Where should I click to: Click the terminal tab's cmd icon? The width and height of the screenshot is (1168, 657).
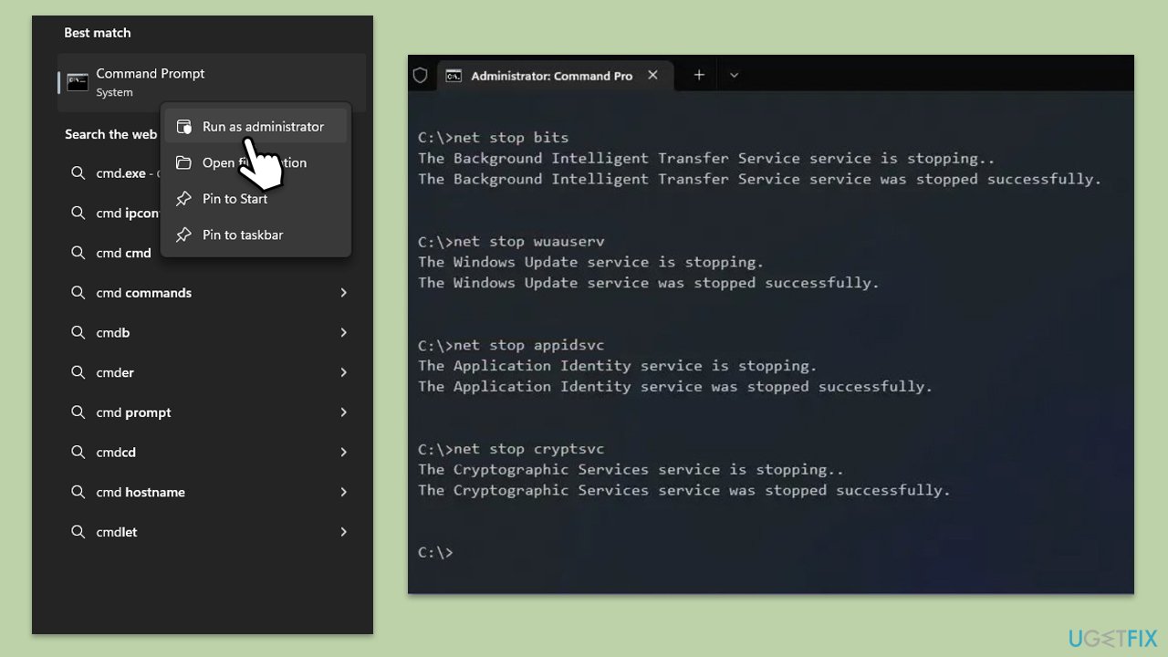click(454, 76)
